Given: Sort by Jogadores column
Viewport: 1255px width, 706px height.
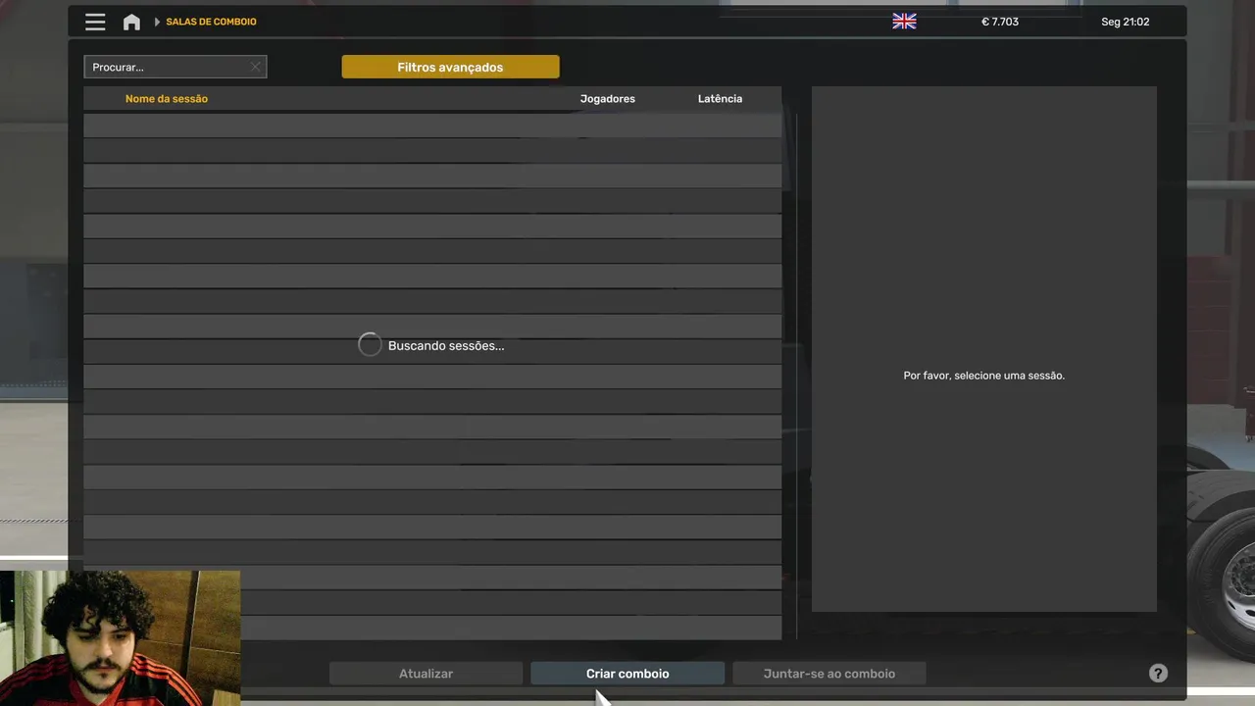Looking at the screenshot, I should click(607, 99).
